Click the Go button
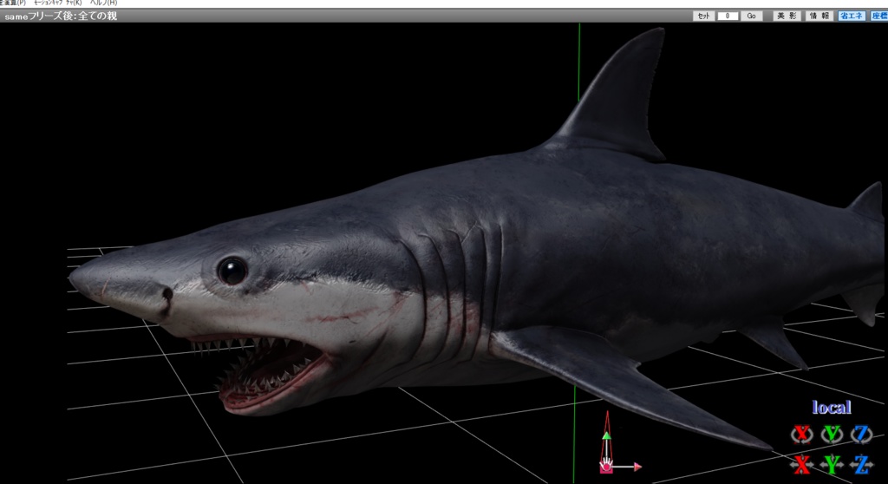The image size is (888, 484). 752,16
